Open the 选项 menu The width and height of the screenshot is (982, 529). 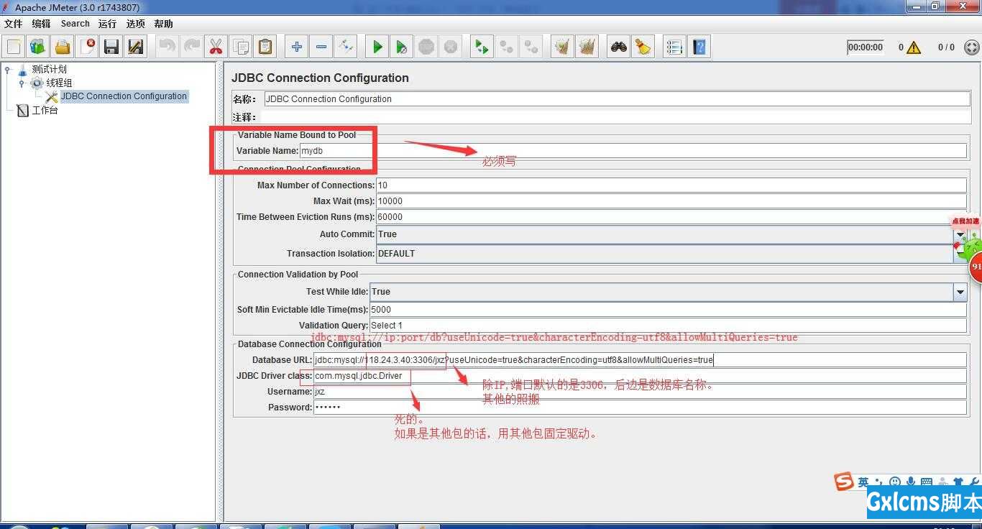click(x=136, y=24)
